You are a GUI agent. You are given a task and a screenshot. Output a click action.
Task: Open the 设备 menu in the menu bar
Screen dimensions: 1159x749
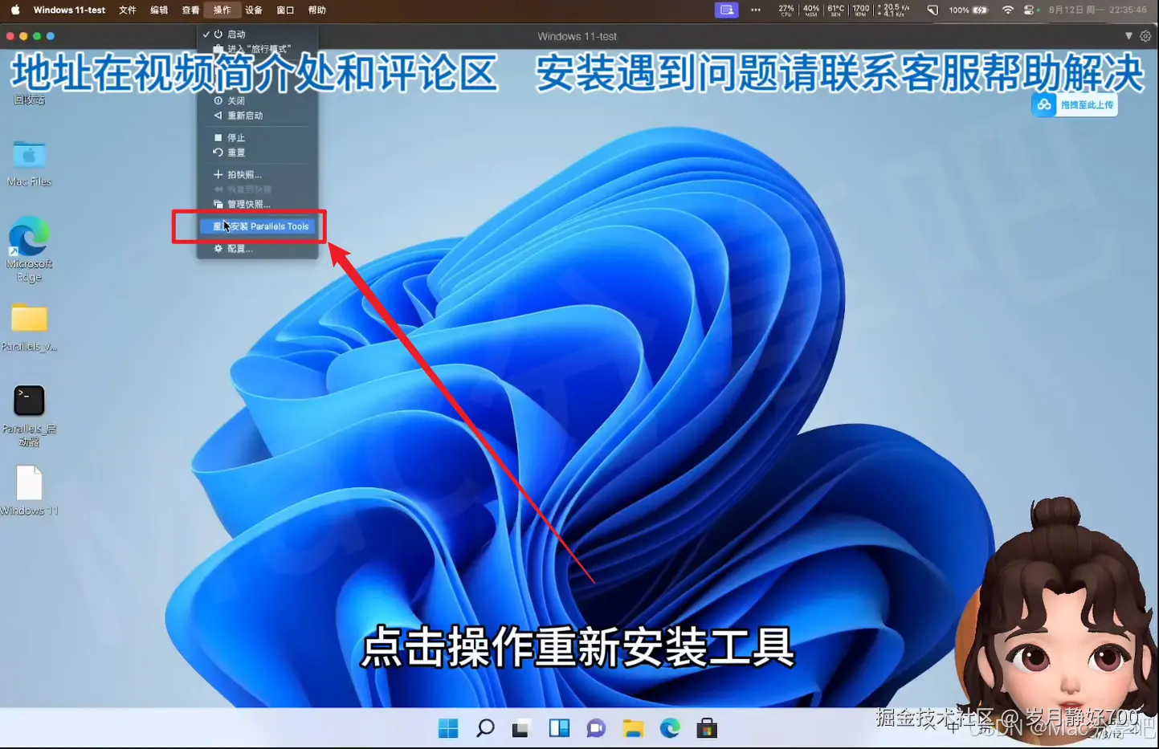[254, 10]
